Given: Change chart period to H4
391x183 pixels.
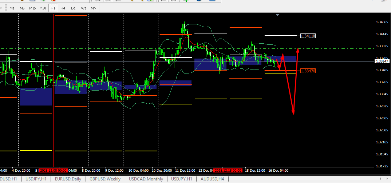Looking at the screenshot, I should (63, 8).
